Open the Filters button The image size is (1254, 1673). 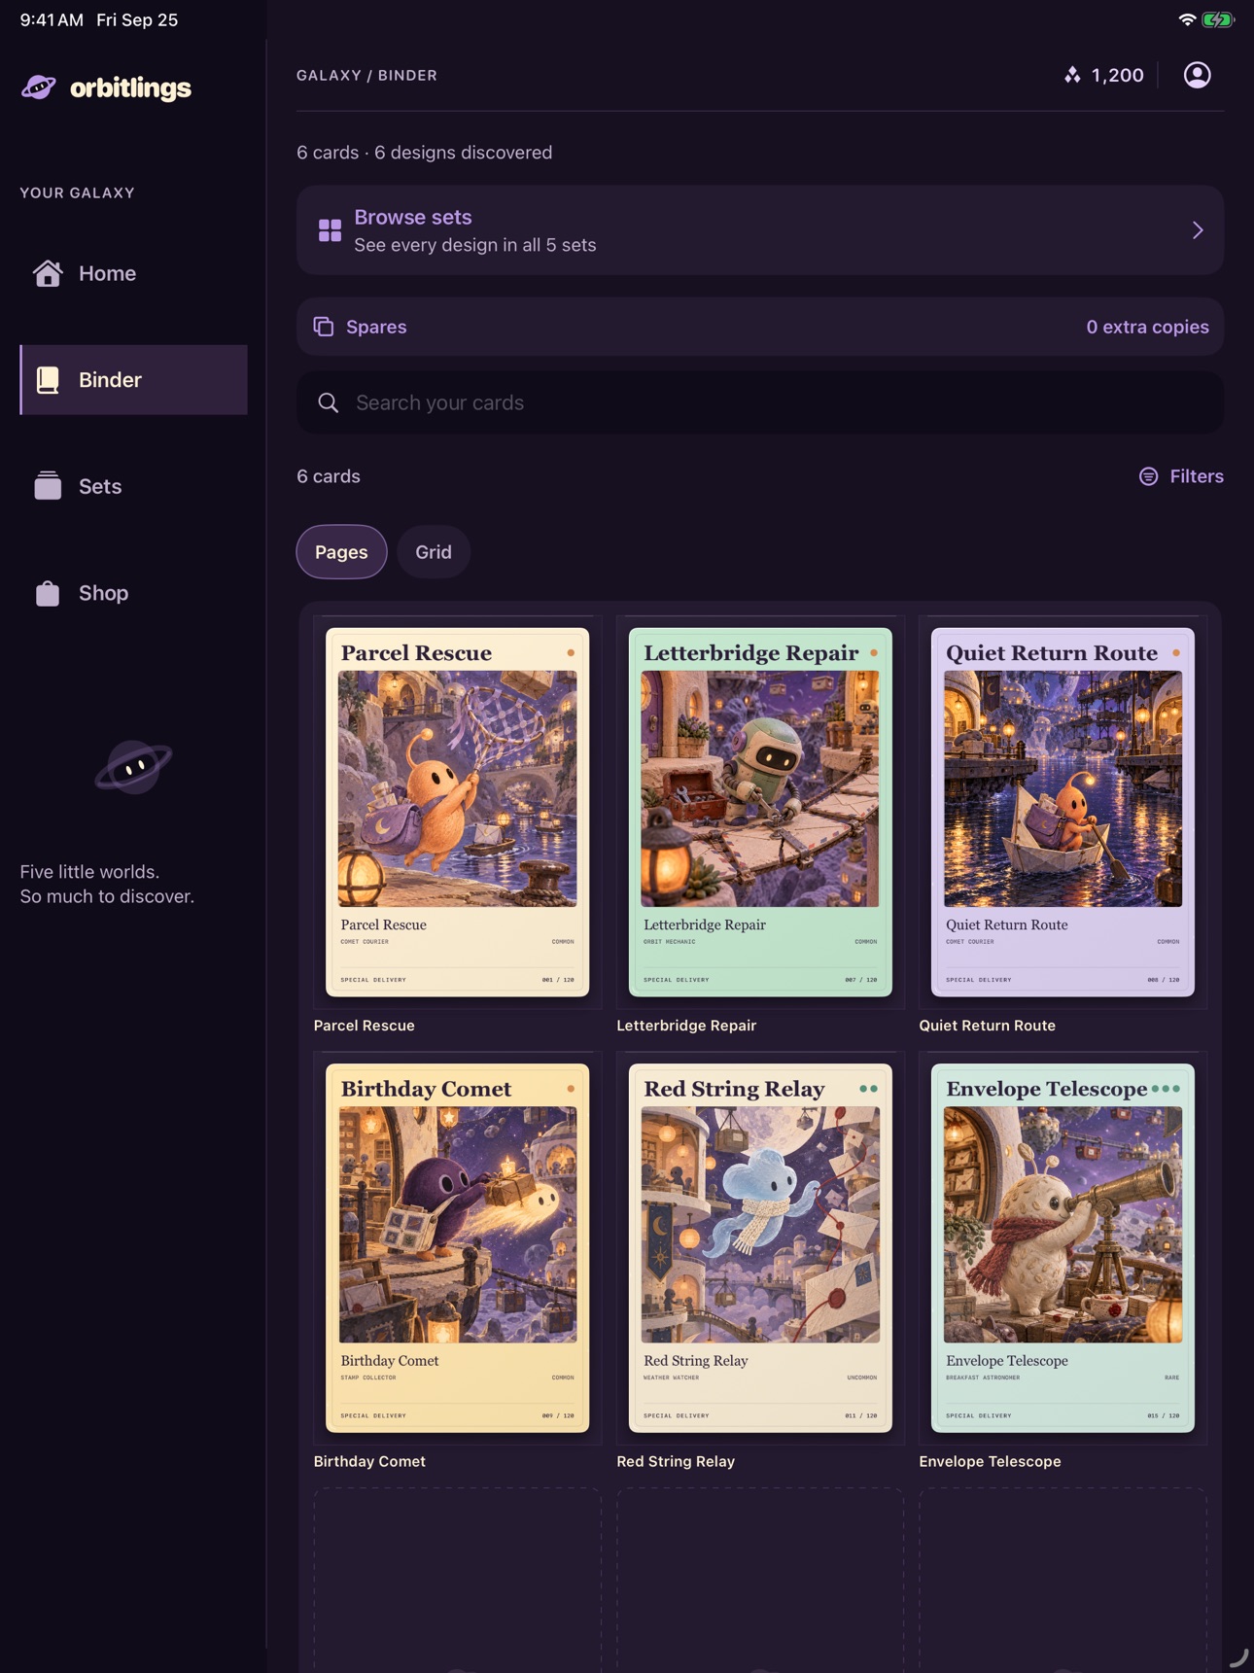click(x=1181, y=476)
